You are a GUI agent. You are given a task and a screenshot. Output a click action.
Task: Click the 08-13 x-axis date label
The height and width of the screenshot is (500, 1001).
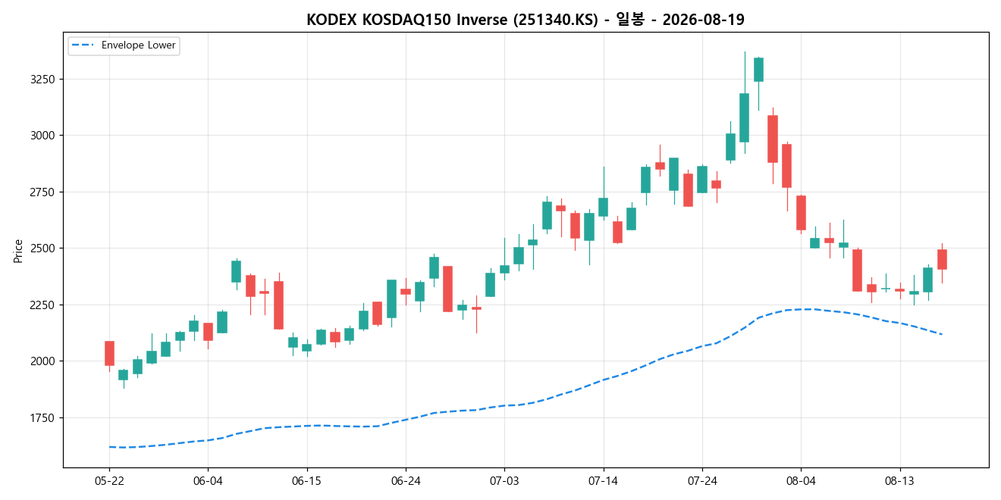(x=899, y=480)
